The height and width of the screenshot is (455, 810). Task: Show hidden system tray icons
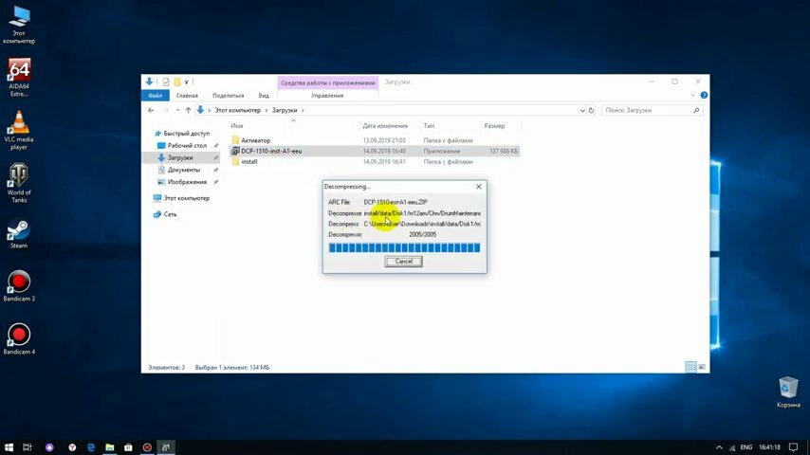tap(719, 447)
